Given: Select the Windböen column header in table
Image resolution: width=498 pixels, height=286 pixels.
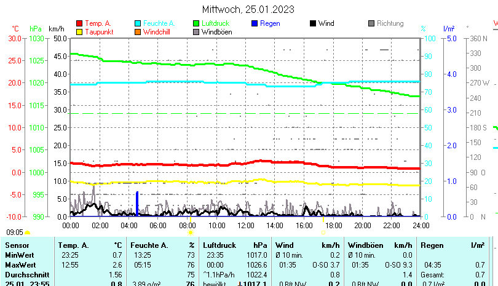Looking at the screenshot, I should click(364, 245).
